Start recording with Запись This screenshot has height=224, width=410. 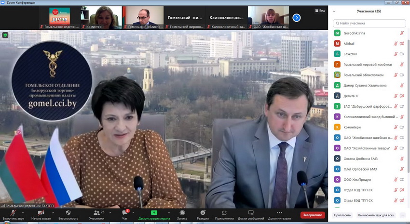point(182,214)
